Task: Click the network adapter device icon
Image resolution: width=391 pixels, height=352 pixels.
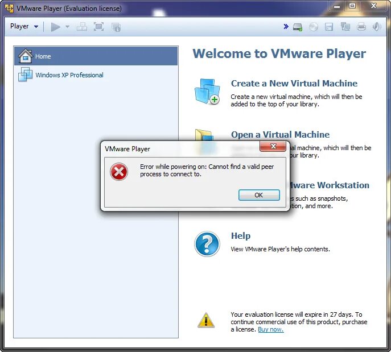Action: (x=345, y=26)
